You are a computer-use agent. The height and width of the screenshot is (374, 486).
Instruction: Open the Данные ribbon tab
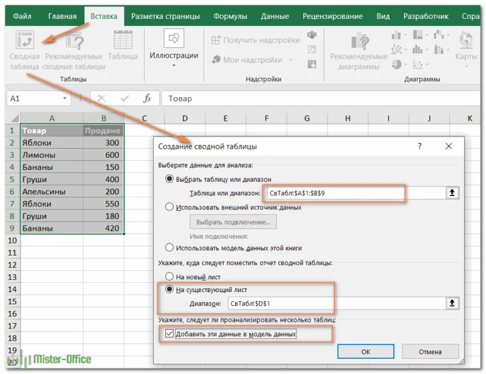click(x=275, y=16)
